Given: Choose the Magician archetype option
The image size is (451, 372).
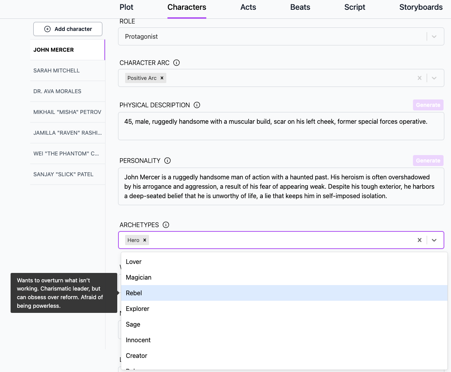Looking at the screenshot, I should coord(138,277).
